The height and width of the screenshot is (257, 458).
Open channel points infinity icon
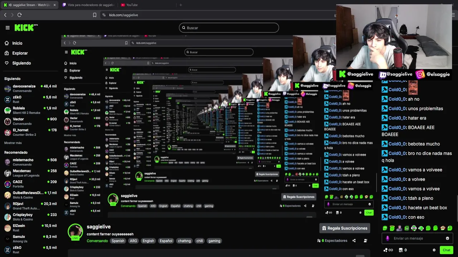tap(389, 250)
